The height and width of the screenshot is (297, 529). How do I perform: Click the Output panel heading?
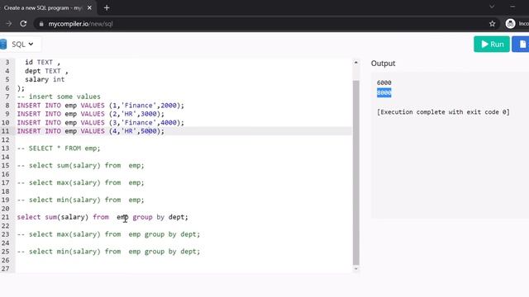(x=383, y=64)
